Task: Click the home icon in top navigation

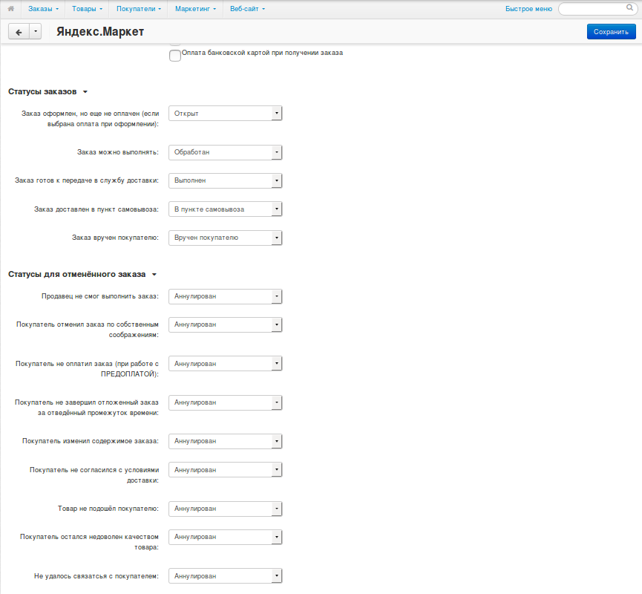Action: point(10,9)
